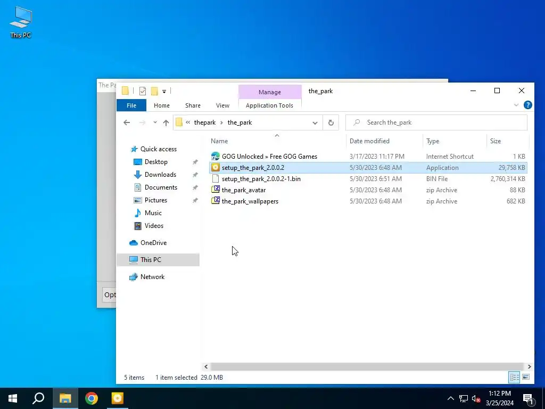This screenshot has height=409, width=545.
Task: Click the pin icon next to Desktop
Action: tap(195, 162)
